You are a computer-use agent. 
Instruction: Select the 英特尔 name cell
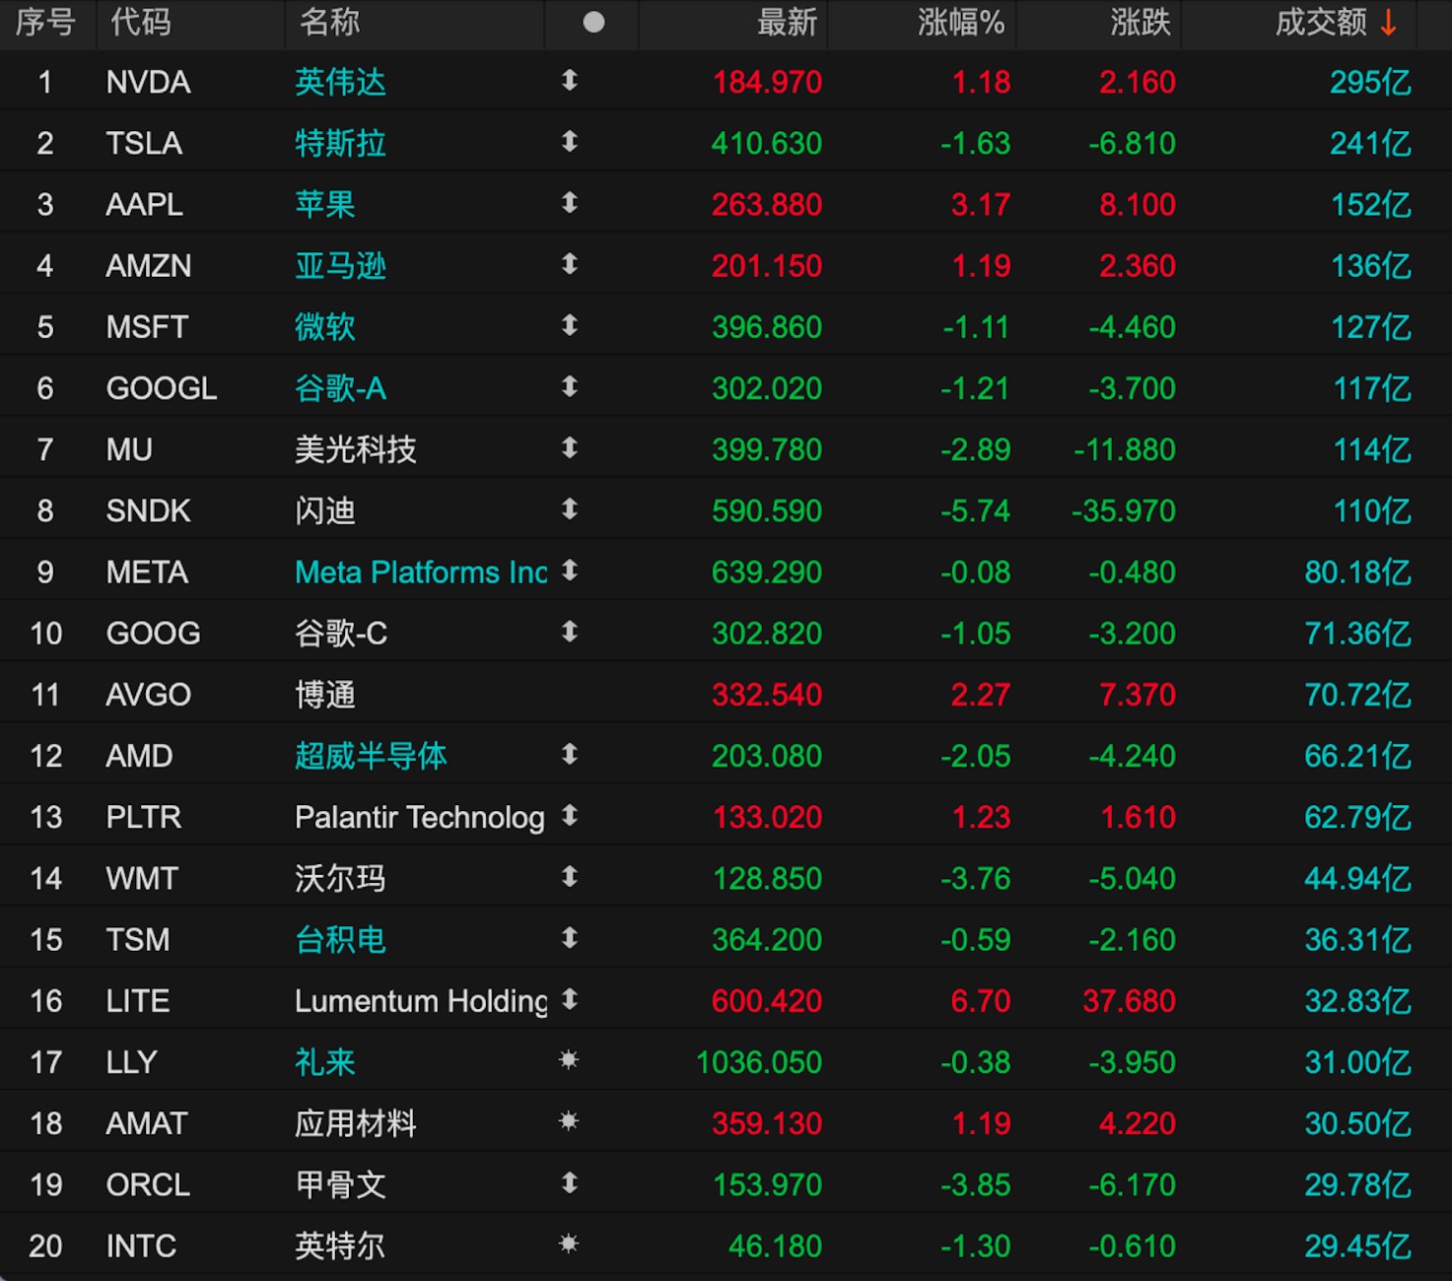tap(341, 1246)
